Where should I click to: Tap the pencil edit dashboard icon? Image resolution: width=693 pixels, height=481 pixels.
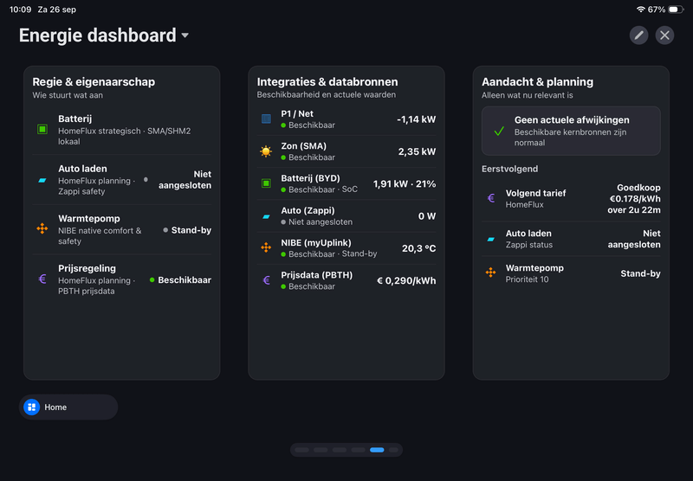638,35
